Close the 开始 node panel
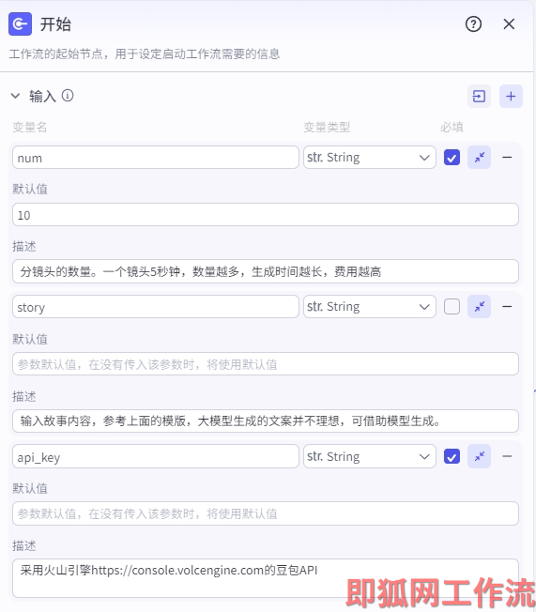The width and height of the screenshot is (536, 612). [509, 24]
